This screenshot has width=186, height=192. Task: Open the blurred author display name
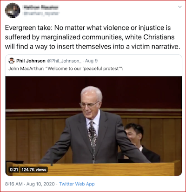[x=40, y=7]
